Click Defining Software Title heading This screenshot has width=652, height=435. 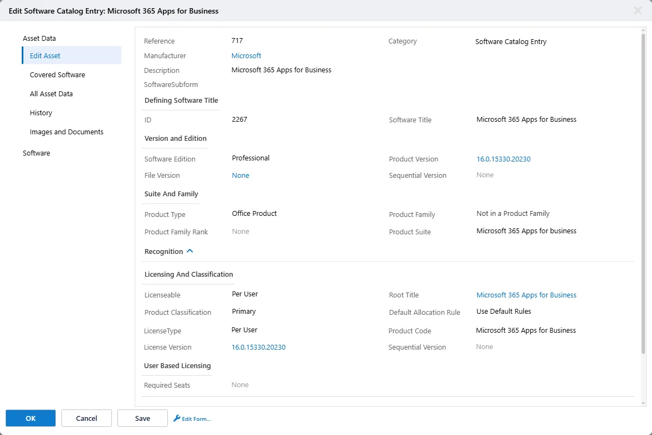181,100
